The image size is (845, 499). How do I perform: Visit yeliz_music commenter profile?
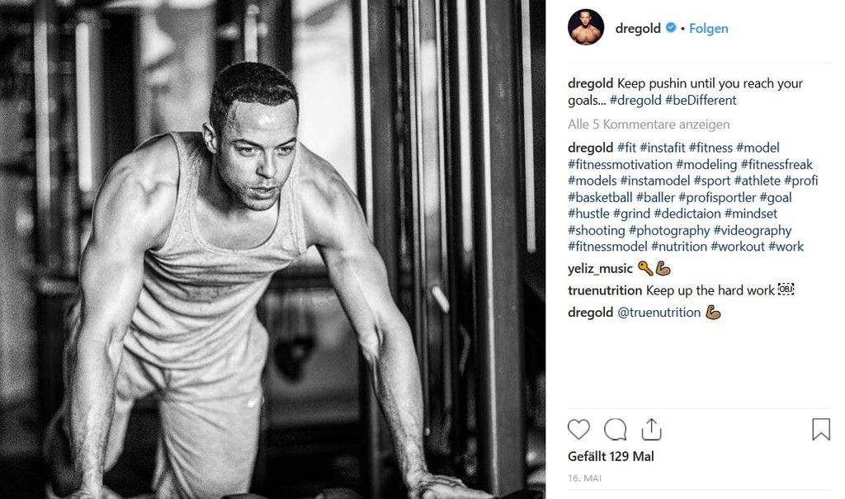[x=600, y=268]
